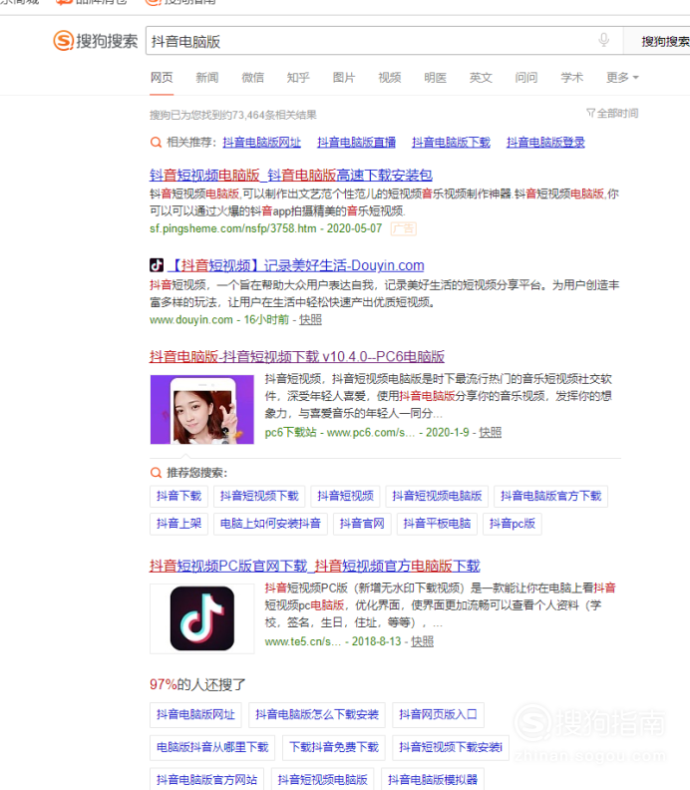Image resolution: width=690 pixels, height=790 pixels.
Task: Click the PC6 result thumbnail with girl
Action: [202, 410]
